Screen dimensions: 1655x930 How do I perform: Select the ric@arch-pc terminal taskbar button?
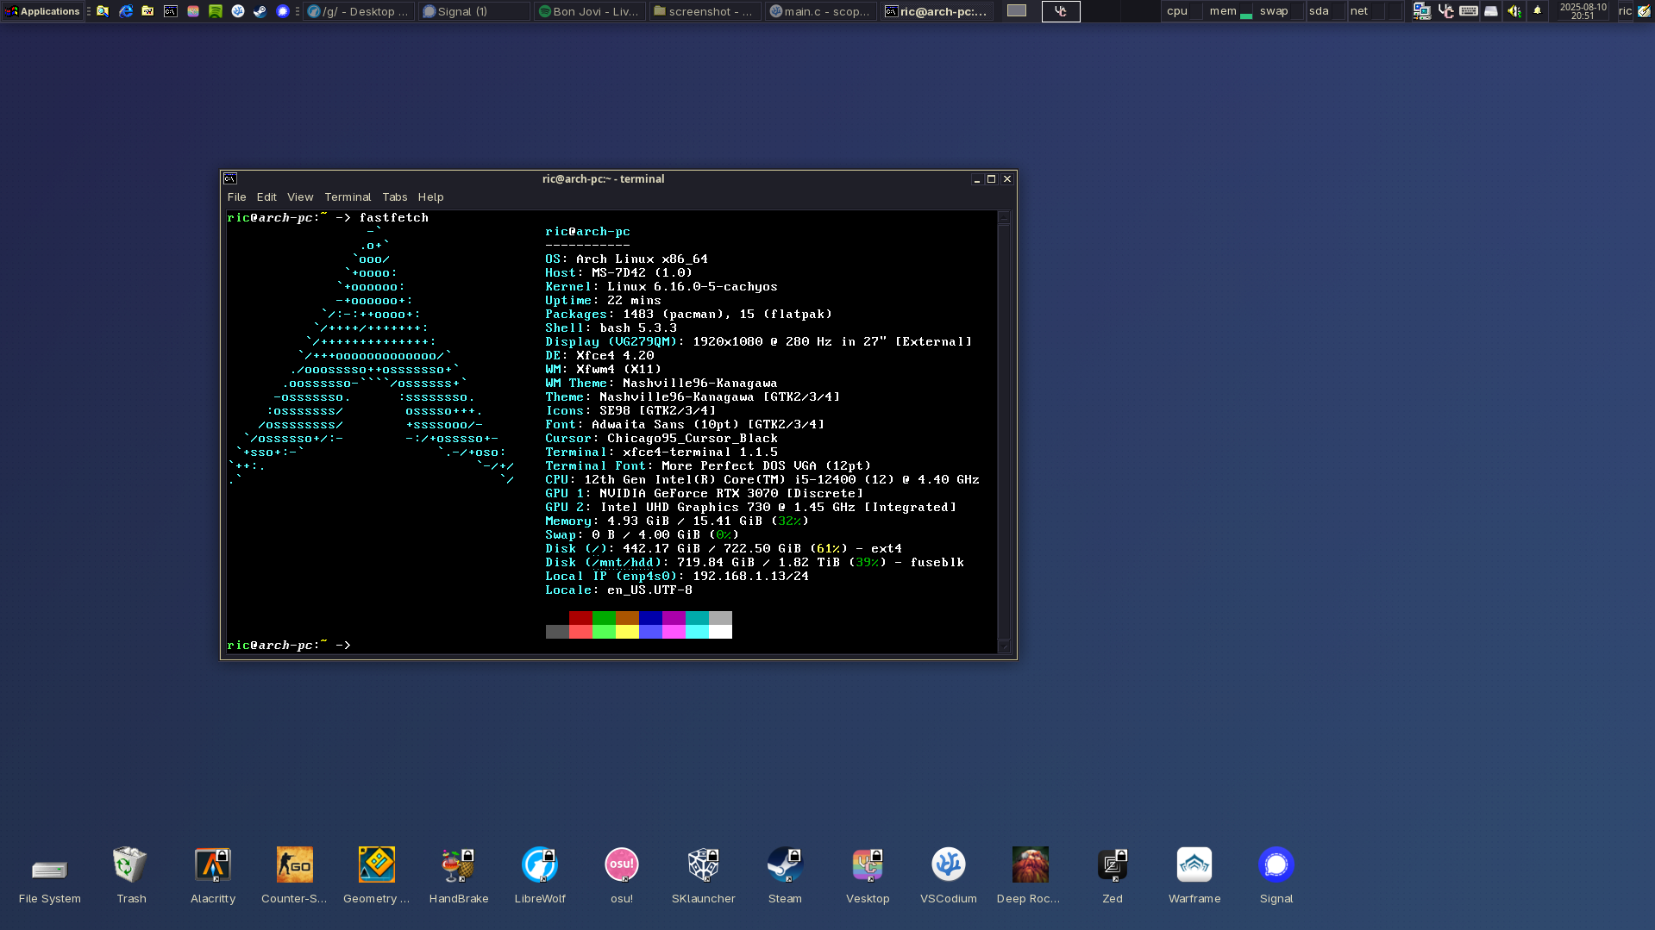point(937,11)
